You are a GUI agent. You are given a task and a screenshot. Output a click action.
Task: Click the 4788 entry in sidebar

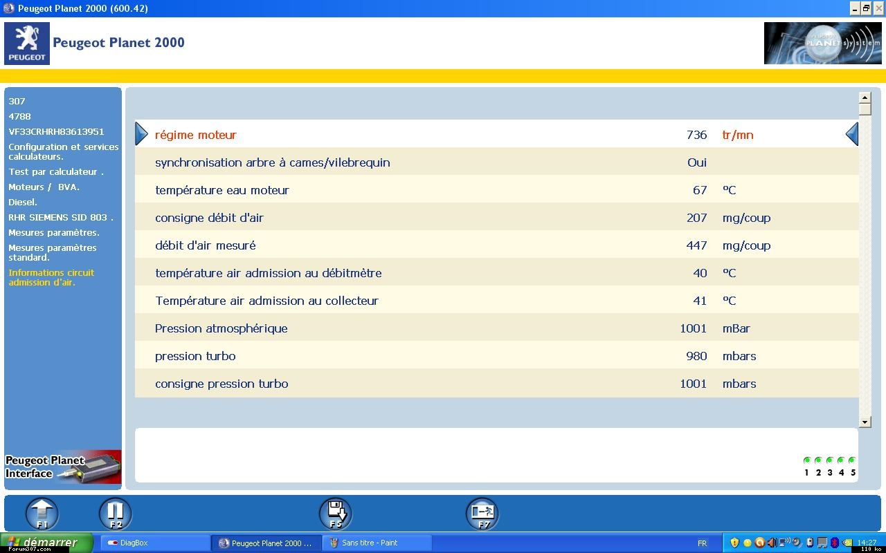pyautogui.click(x=19, y=116)
